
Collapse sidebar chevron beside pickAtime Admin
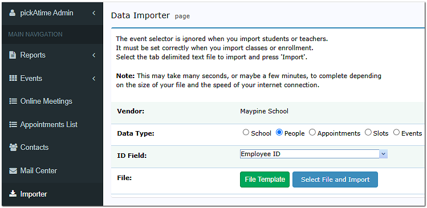coord(93,13)
